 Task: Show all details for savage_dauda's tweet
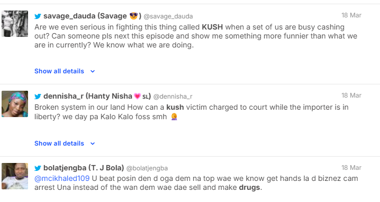click(59, 71)
